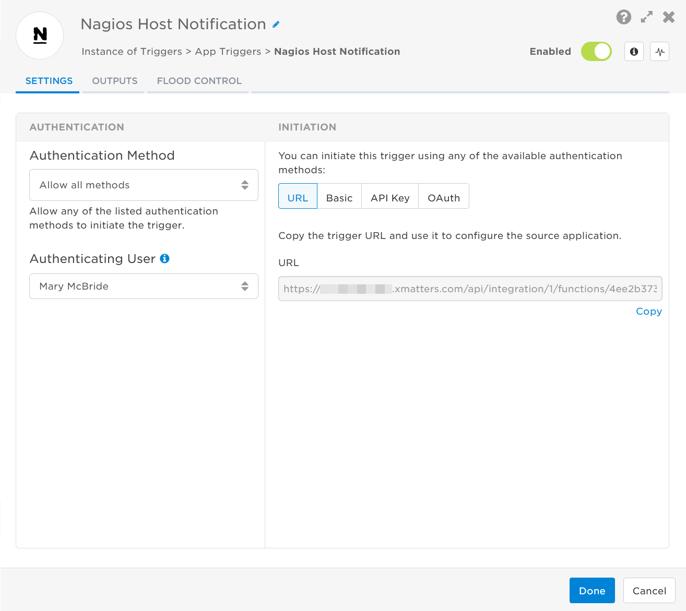Viewport: 686px width, 611px height.
Task: Switch to the OAuth initiation option
Action: pos(444,197)
